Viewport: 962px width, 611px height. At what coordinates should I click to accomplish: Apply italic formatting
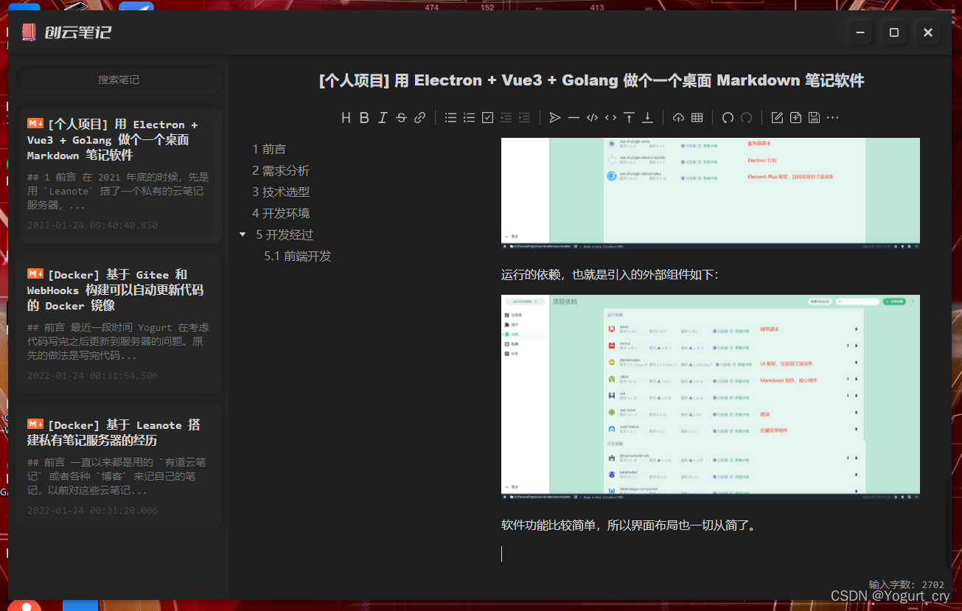coord(382,117)
